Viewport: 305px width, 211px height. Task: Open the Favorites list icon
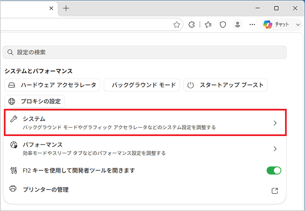tap(209, 24)
